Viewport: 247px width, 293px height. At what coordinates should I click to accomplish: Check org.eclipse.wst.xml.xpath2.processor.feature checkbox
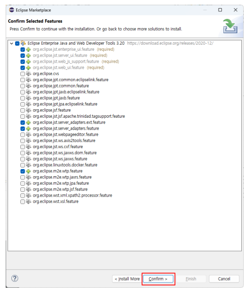(23, 196)
